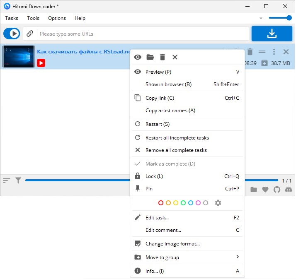This screenshot has width=296, height=279.
Task: Click the task row drag handle icon
Action: pyautogui.click(x=262, y=52)
